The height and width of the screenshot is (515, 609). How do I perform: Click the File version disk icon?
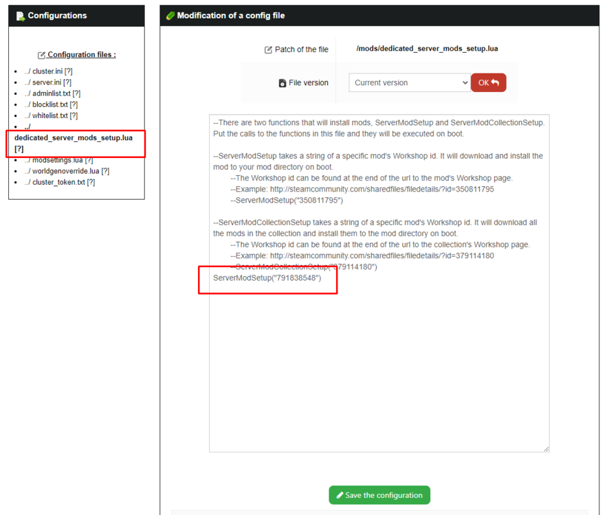pos(283,83)
